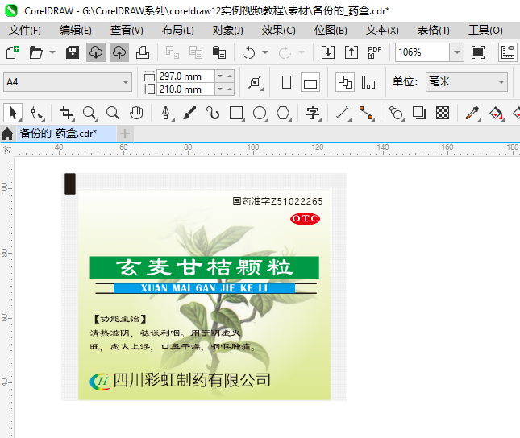
Task: Toggle the show rulers icon
Action: tap(508, 52)
